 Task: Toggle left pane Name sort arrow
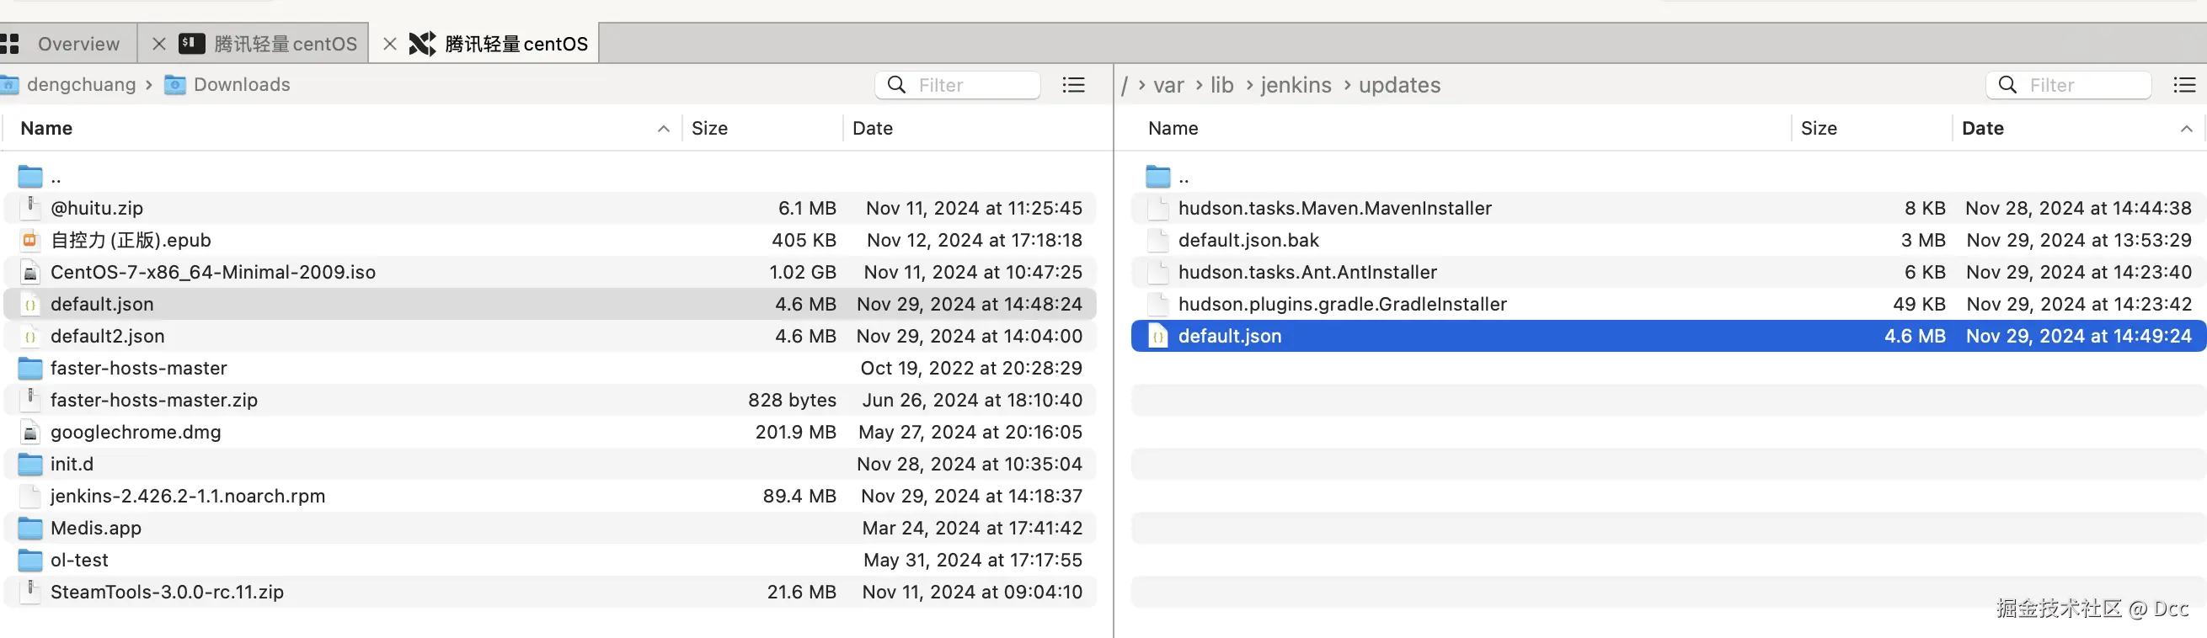pos(663,129)
